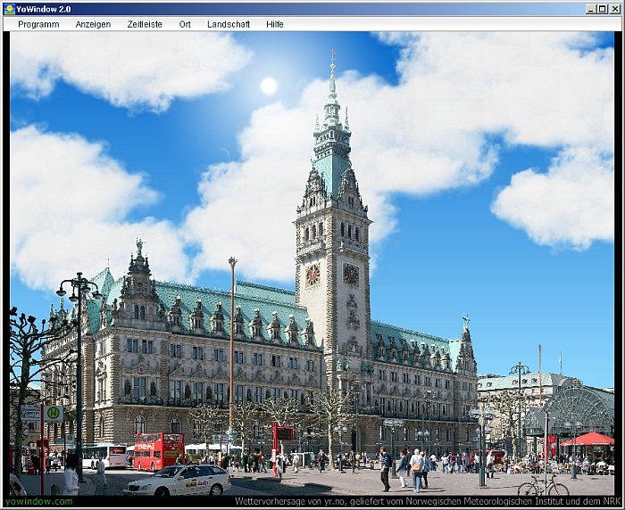The image size is (625, 510).
Task: Close the YoWindow 2.0 window
Action: pyautogui.click(x=615, y=9)
